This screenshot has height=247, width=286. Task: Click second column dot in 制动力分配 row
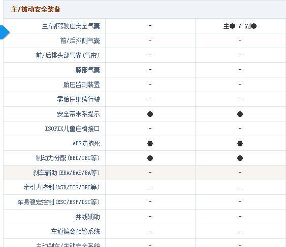[x=240, y=158]
